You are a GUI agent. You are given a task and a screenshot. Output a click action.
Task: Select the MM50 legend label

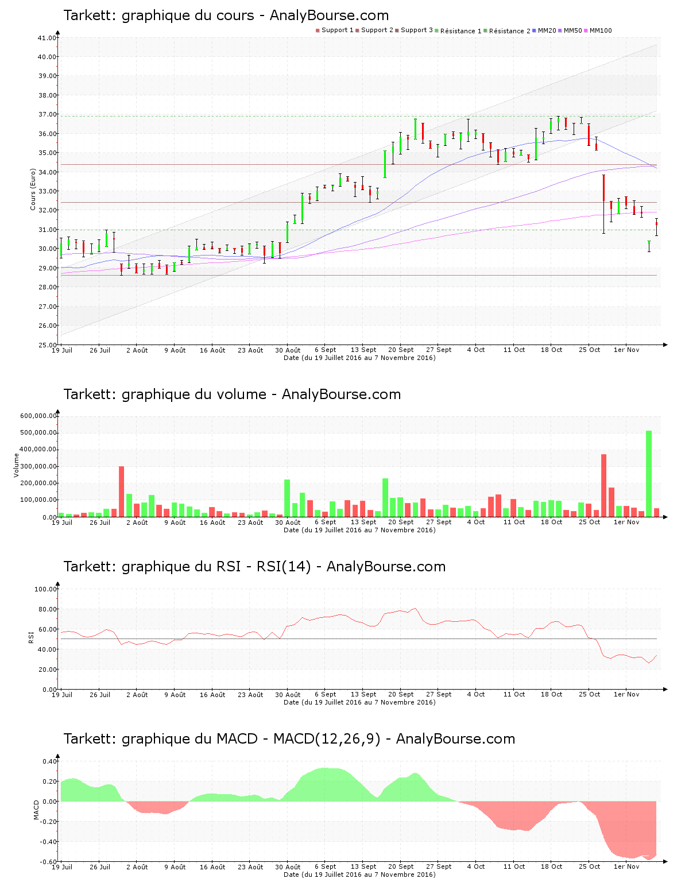[x=573, y=30]
